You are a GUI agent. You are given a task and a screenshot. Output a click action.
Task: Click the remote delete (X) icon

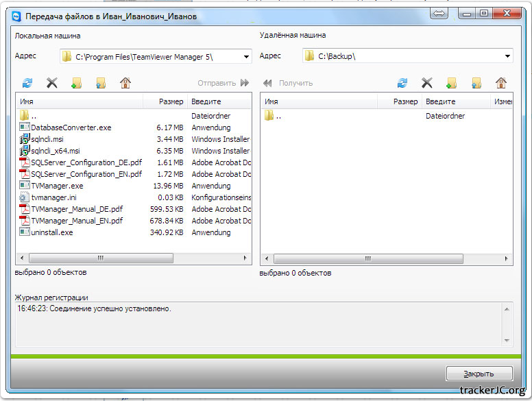point(426,83)
